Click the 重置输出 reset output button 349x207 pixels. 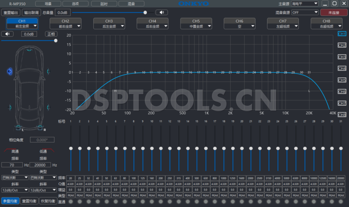10,12
